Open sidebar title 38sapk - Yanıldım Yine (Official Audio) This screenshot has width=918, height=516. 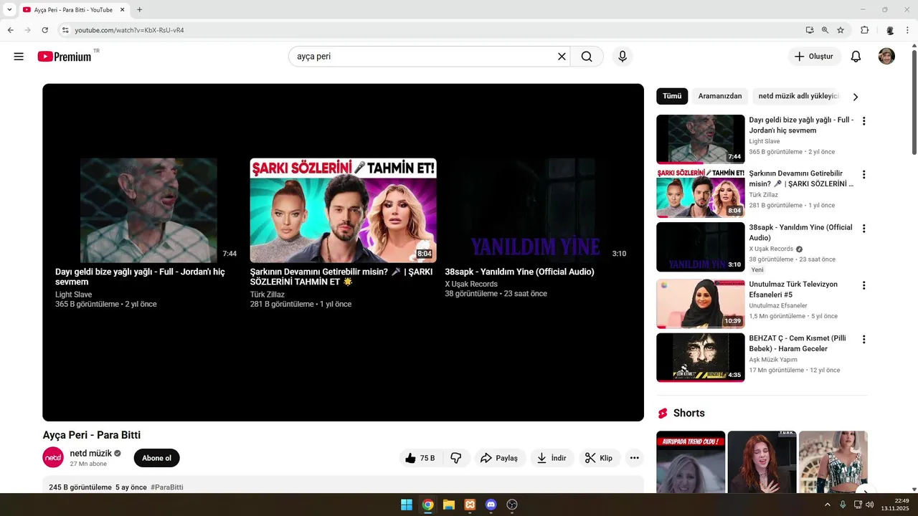click(800, 232)
